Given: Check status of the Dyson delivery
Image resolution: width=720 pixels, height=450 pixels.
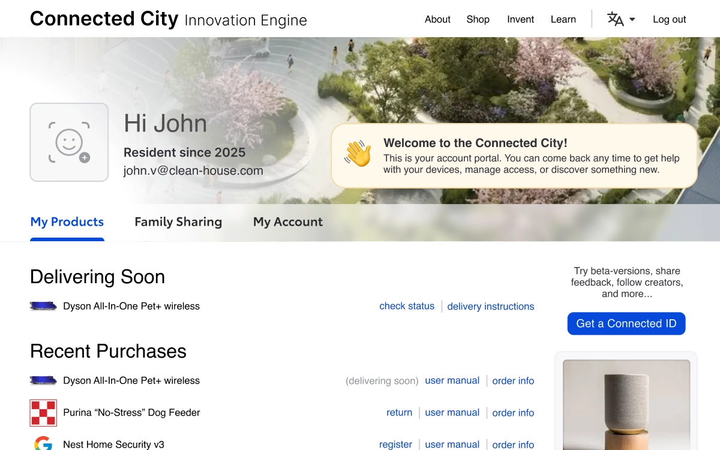Looking at the screenshot, I should [407, 306].
